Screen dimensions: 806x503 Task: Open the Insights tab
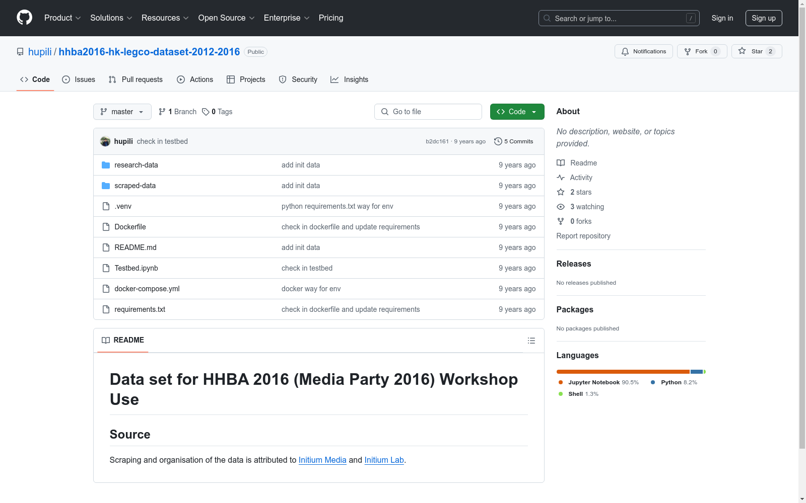pos(350,79)
